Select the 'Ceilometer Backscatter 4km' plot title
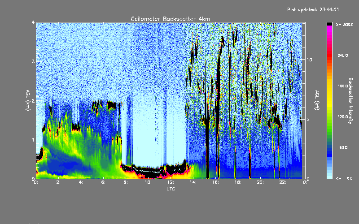The height and width of the screenshot is (224, 359). tap(170, 19)
